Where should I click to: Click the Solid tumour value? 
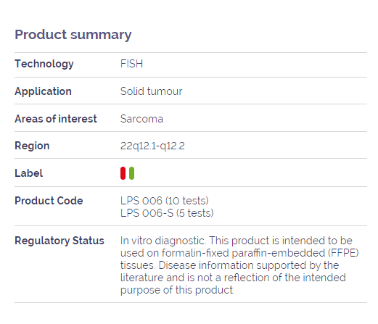151,91
